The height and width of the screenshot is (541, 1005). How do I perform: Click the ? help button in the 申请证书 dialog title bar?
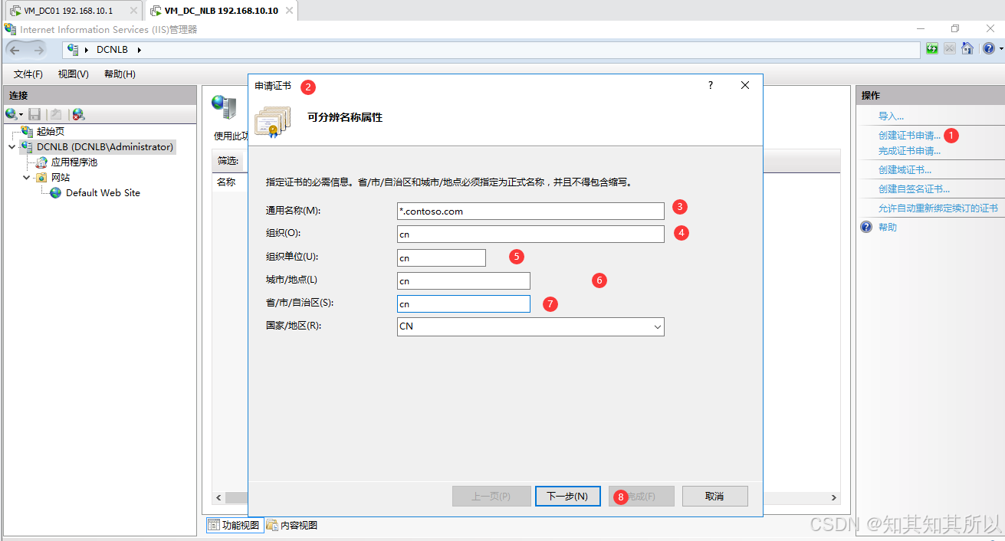[x=711, y=85]
